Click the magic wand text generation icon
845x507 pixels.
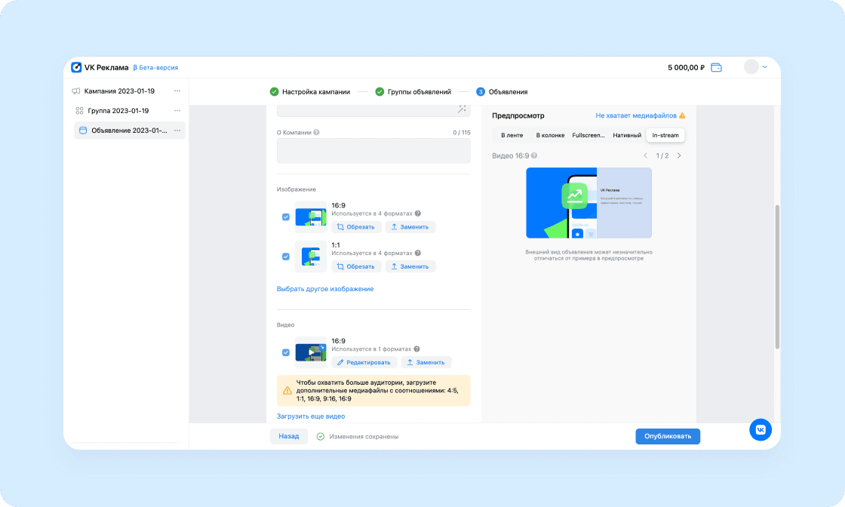click(x=462, y=109)
